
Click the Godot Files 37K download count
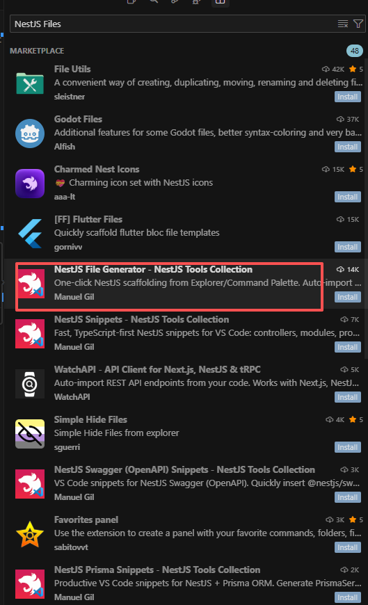348,119
